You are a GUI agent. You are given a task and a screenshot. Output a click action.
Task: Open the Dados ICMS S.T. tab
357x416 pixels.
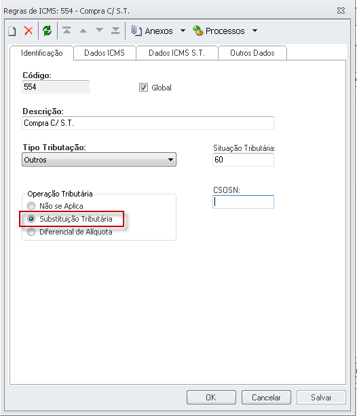pyautogui.click(x=177, y=53)
